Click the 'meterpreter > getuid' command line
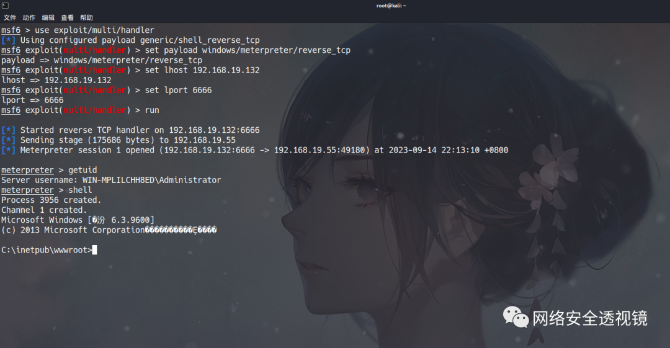 point(49,170)
